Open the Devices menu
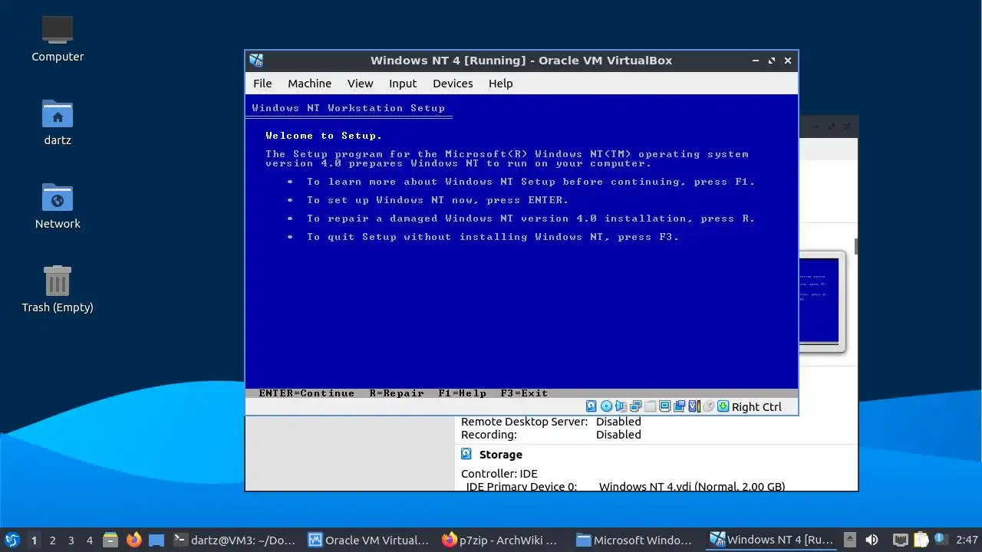Viewport: 982px width, 552px height. tap(453, 84)
